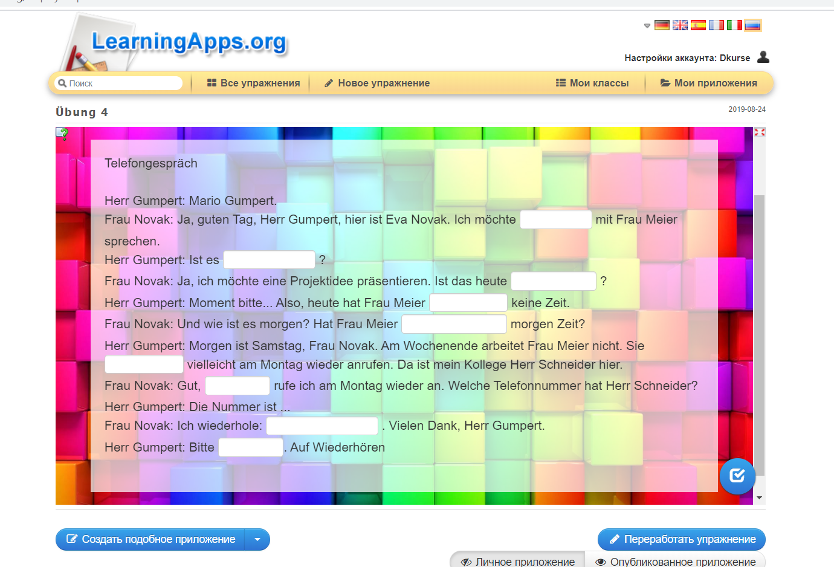The image size is (834, 567).
Task: Click Переработать упражнение button
Action: (x=682, y=539)
